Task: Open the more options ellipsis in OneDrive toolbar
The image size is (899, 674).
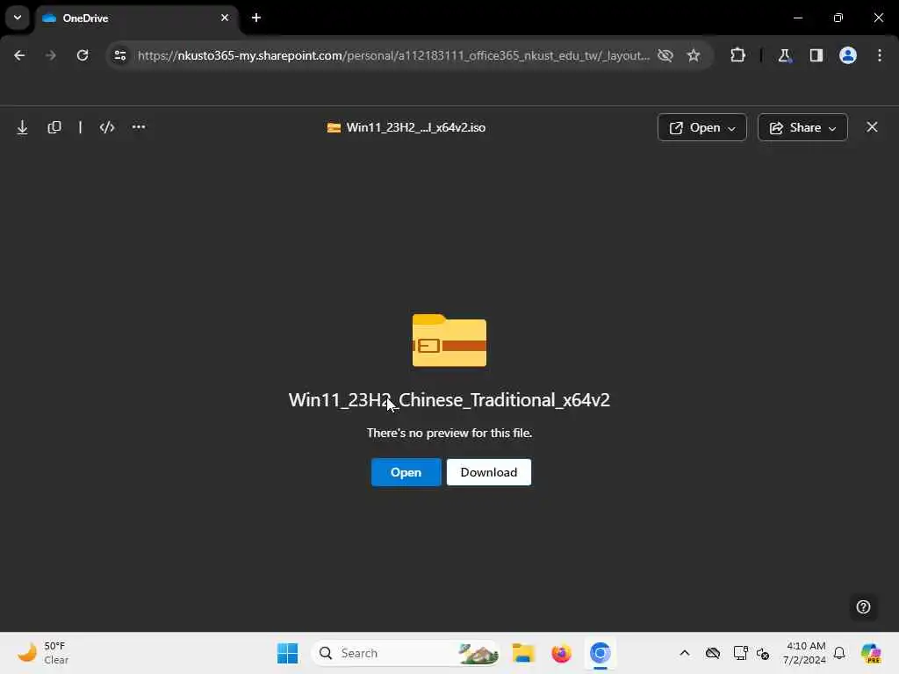Action: 139,127
